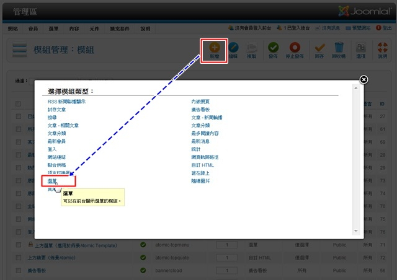Select 最新會員 module type
This screenshot has width=397, height=280.
tap(56, 141)
